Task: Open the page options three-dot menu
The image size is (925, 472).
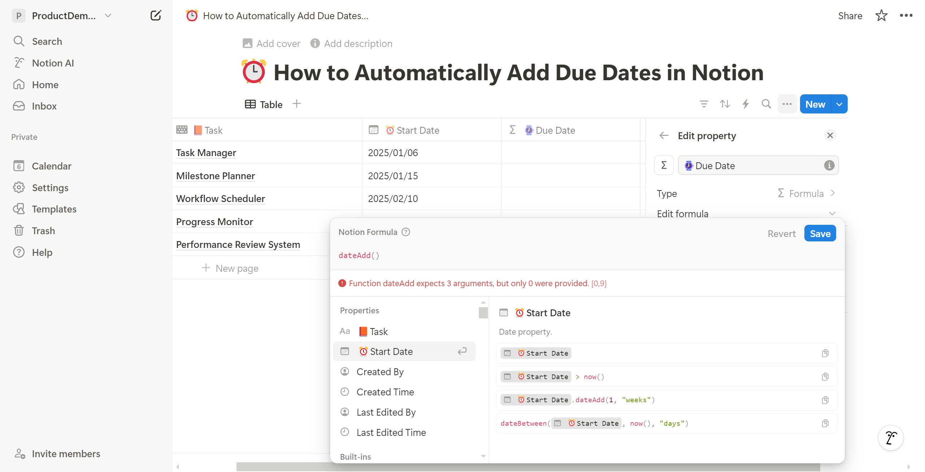Action: [906, 16]
